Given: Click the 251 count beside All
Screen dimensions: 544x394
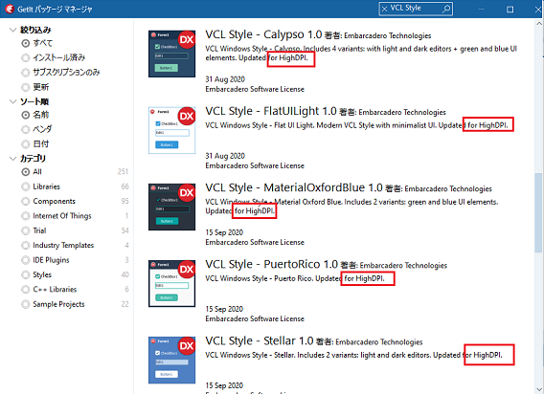Looking at the screenshot, I should pyautogui.click(x=123, y=171).
